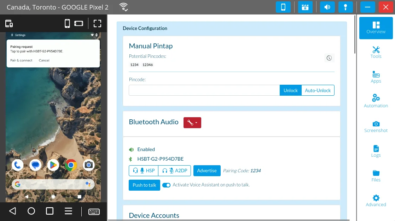Click the Push to talk button
Viewport: 395px width, 221px height.
click(x=144, y=185)
